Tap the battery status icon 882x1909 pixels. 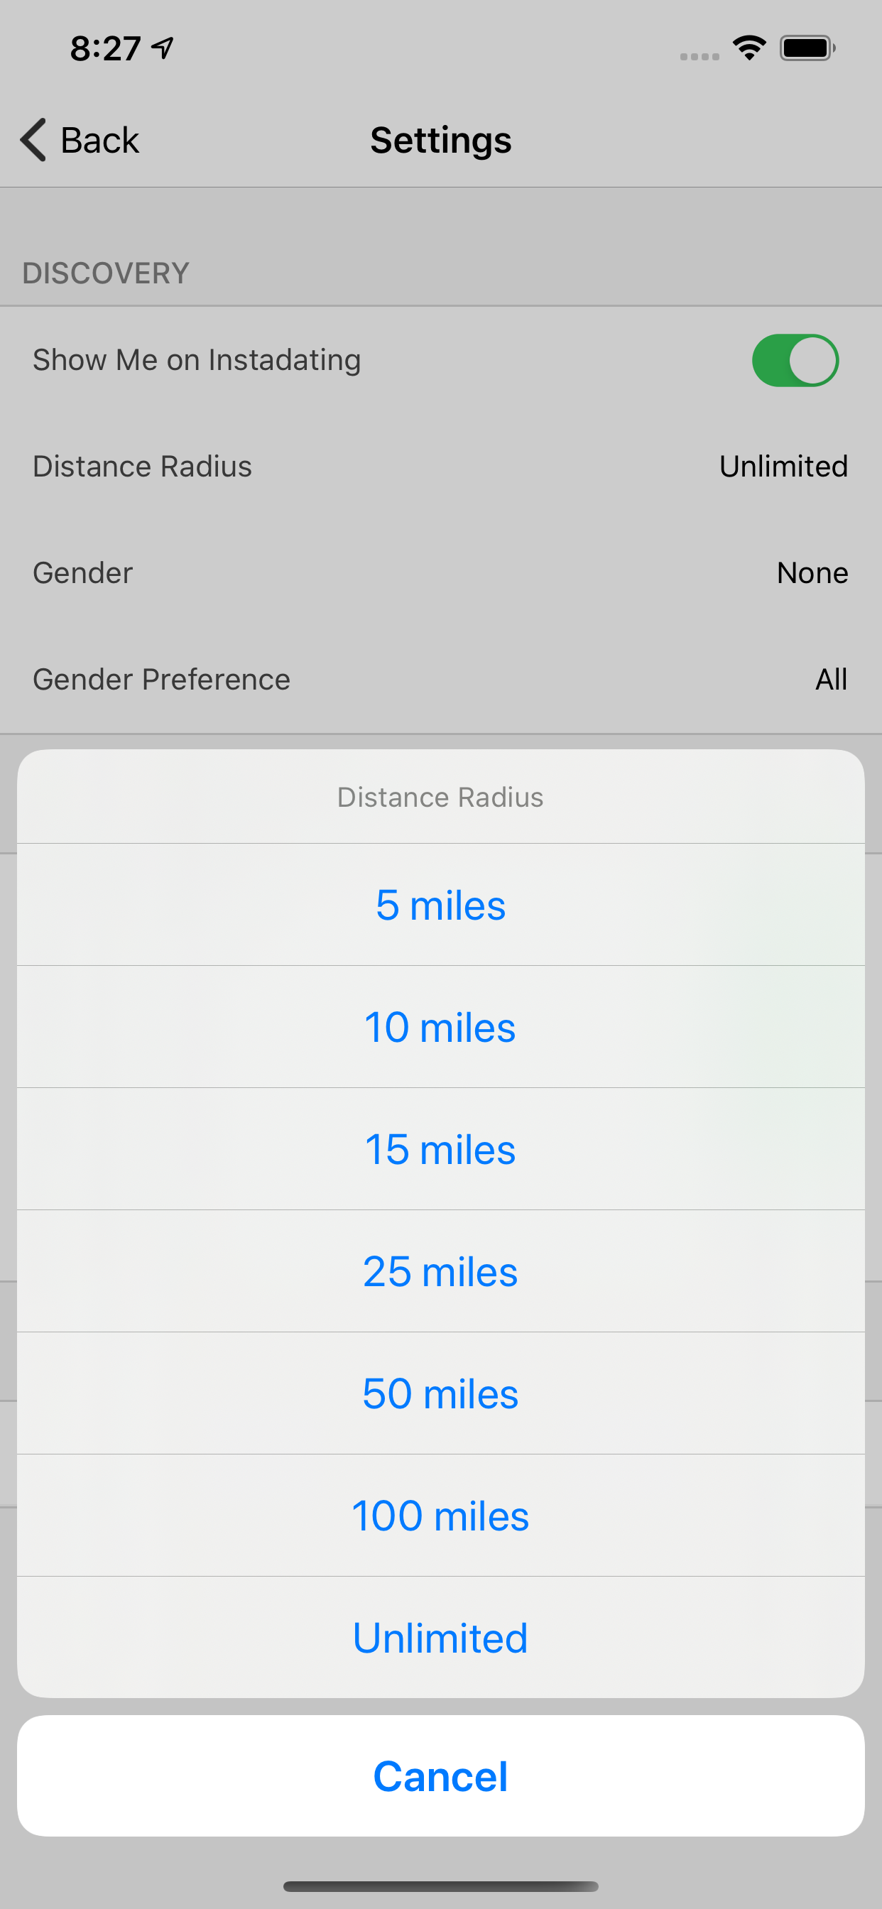tap(807, 48)
